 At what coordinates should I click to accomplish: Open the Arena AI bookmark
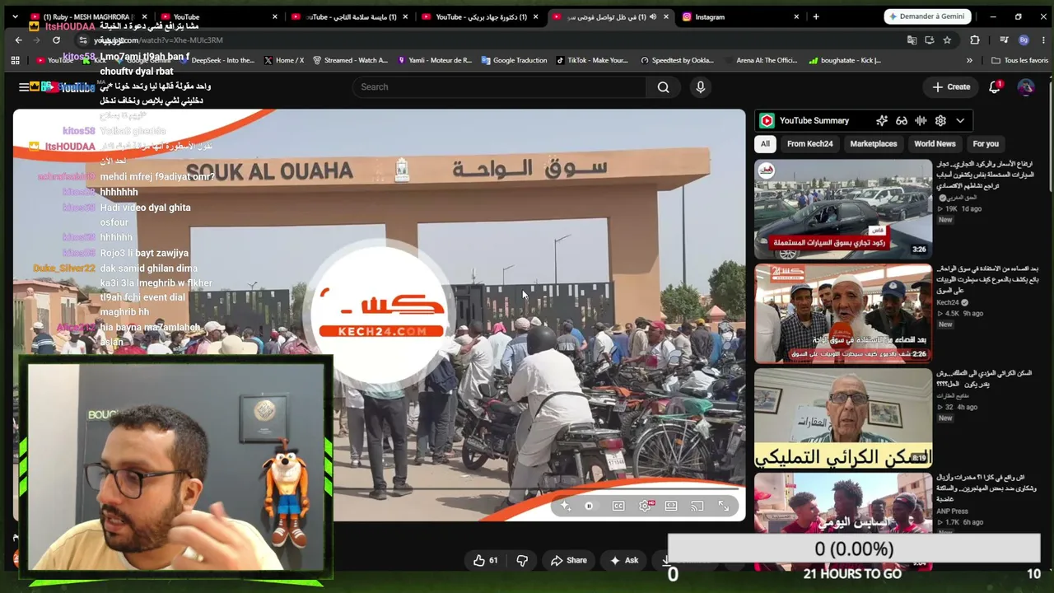click(x=761, y=60)
